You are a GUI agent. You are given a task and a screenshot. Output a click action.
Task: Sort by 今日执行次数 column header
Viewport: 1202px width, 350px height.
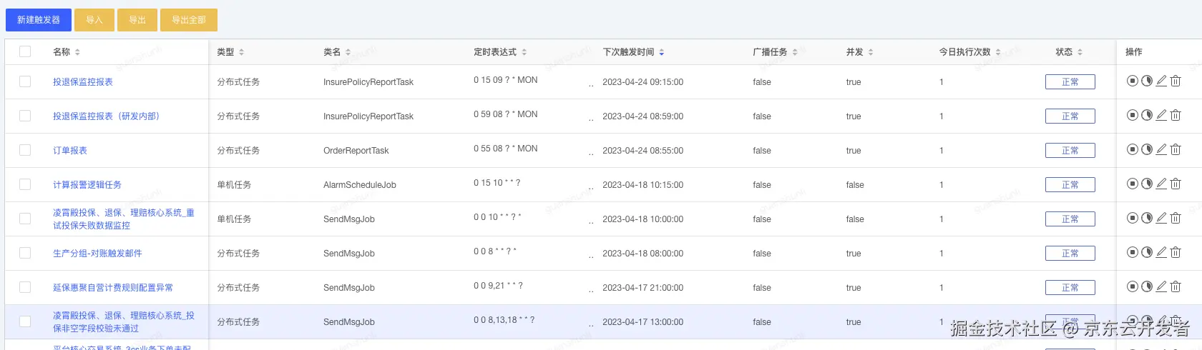point(998,52)
